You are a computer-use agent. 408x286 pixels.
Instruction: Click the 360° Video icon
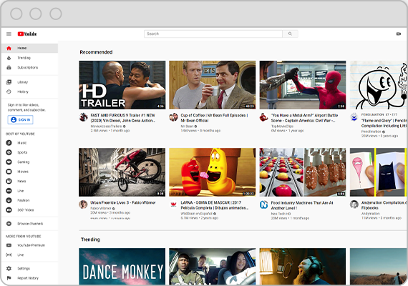point(9,210)
